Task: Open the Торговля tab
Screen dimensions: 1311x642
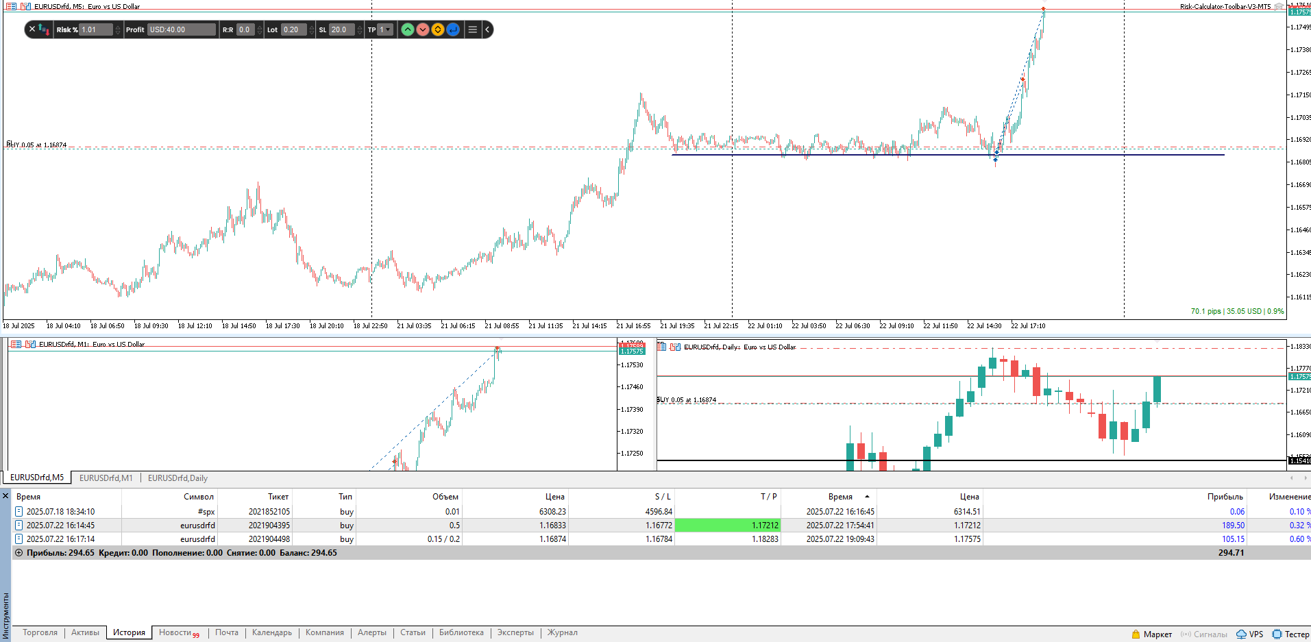Action: click(40, 632)
